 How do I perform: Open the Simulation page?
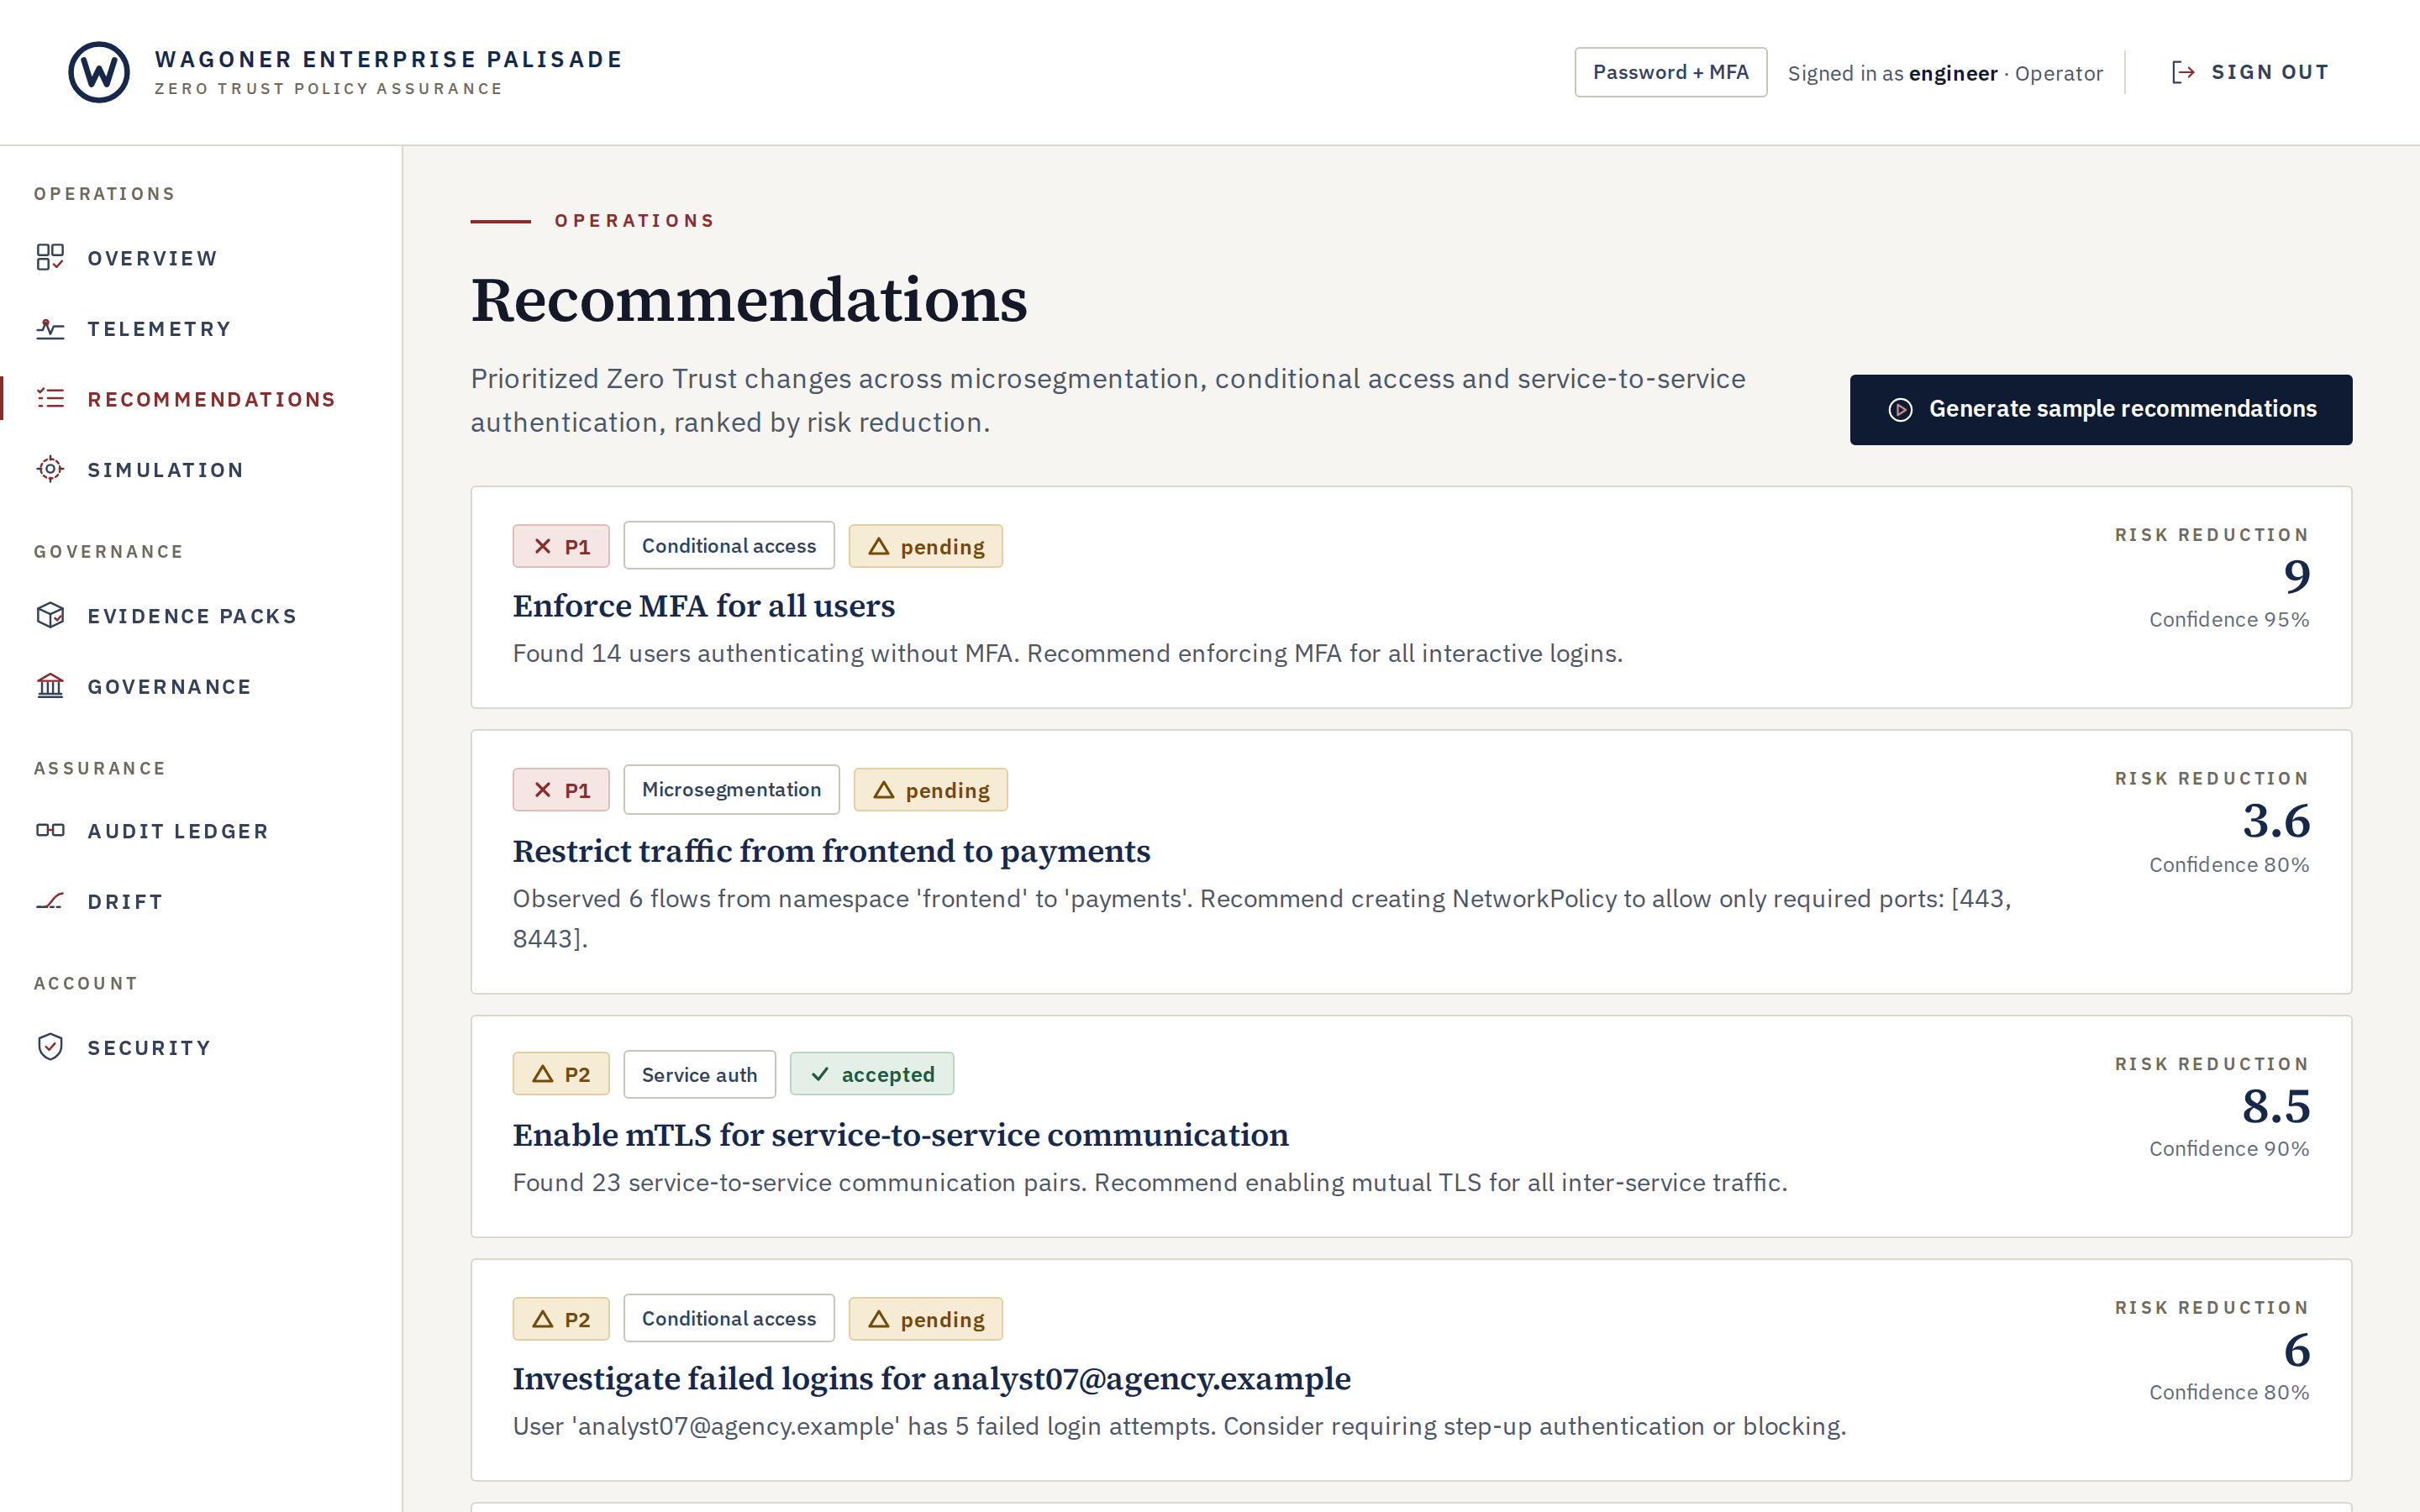click(x=200, y=470)
